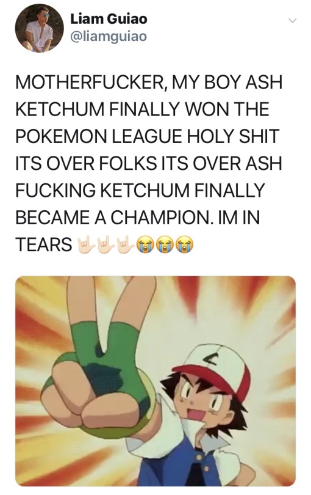Click the words POKEMON LEAGUE in tweet

99,136
